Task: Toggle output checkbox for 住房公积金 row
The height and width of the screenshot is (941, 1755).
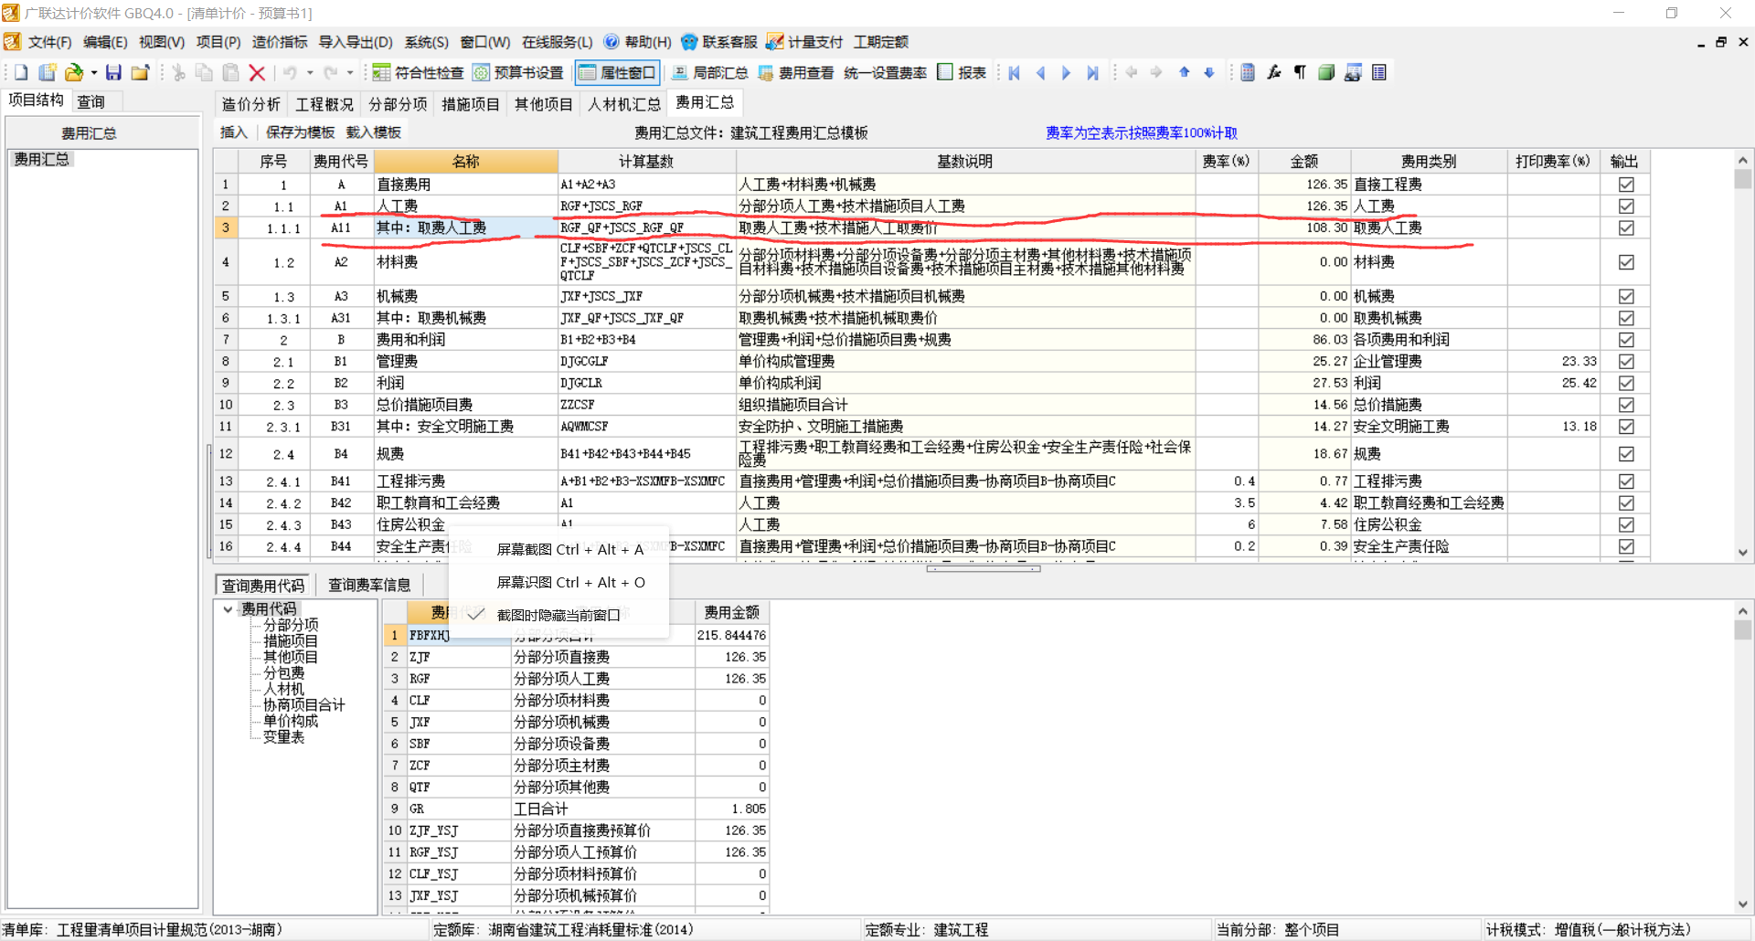Action: pos(1626,525)
